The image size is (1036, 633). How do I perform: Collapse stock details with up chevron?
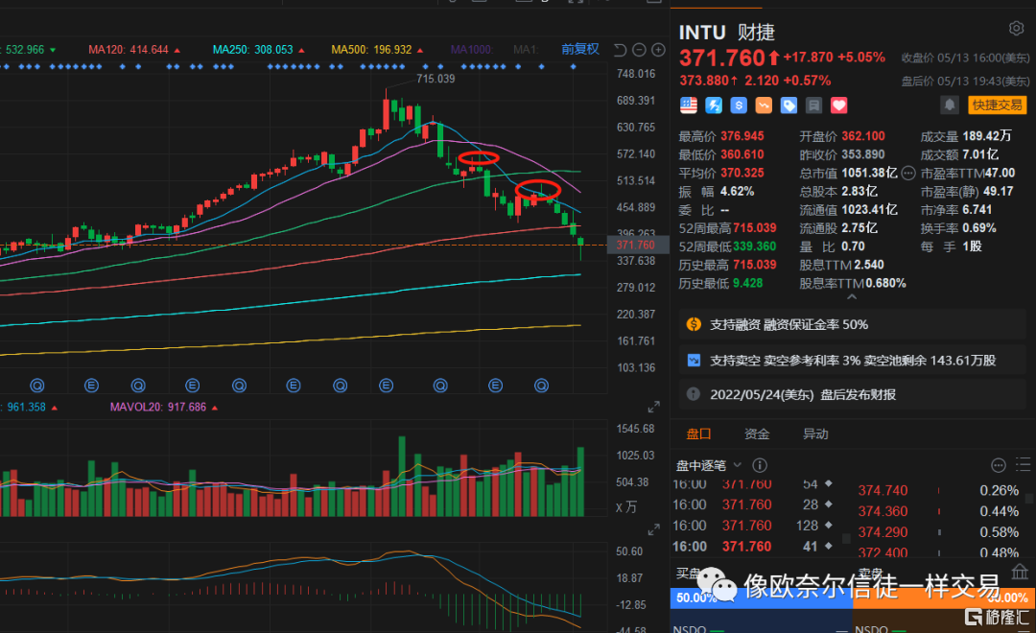click(852, 297)
